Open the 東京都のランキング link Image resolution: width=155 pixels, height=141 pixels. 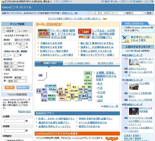pos(133,55)
